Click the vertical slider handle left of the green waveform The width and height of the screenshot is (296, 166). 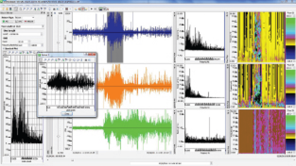point(58,136)
